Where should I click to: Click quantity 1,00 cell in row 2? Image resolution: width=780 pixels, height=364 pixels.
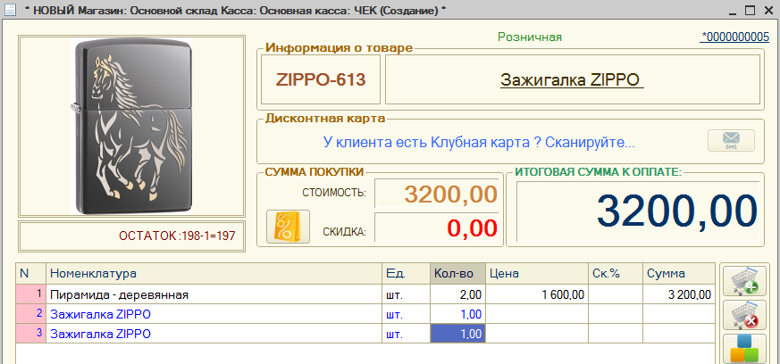coord(457,314)
